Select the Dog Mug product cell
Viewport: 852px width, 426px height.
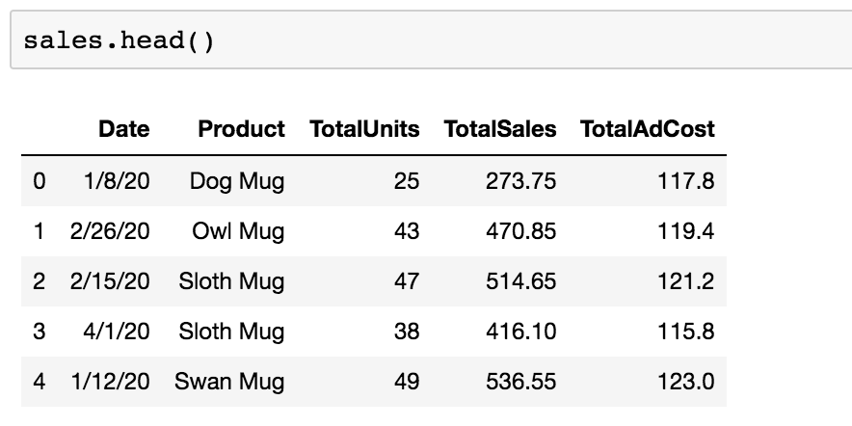click(x=237, y=180)
